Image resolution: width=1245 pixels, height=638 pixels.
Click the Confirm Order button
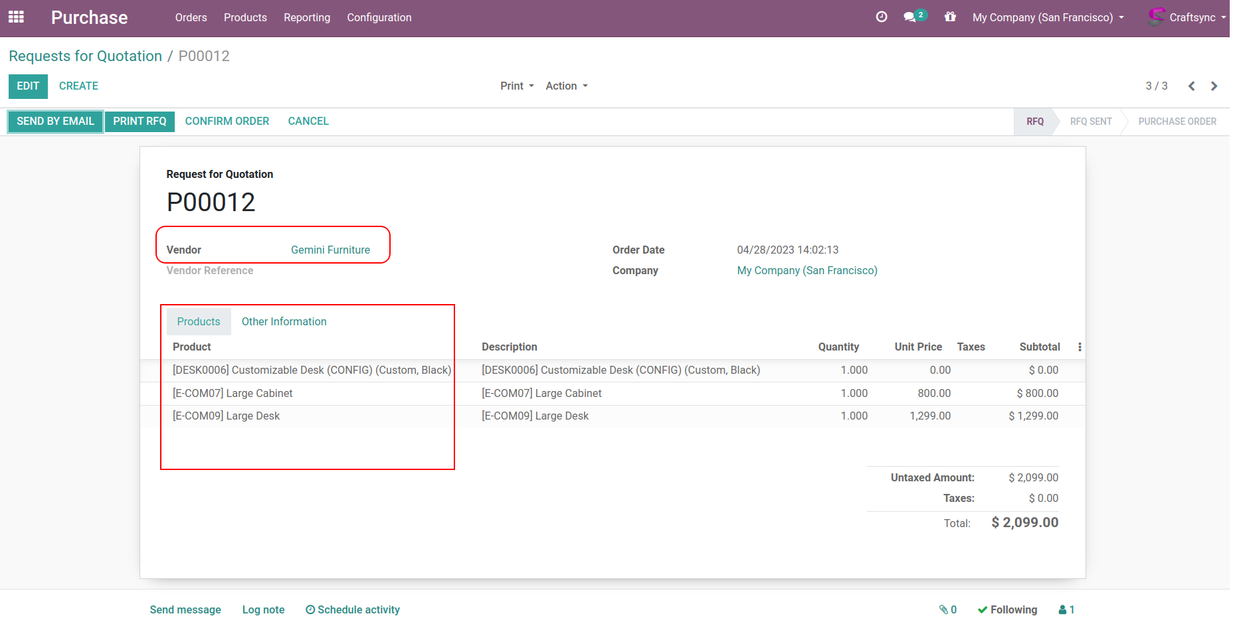tap(227, 121)
